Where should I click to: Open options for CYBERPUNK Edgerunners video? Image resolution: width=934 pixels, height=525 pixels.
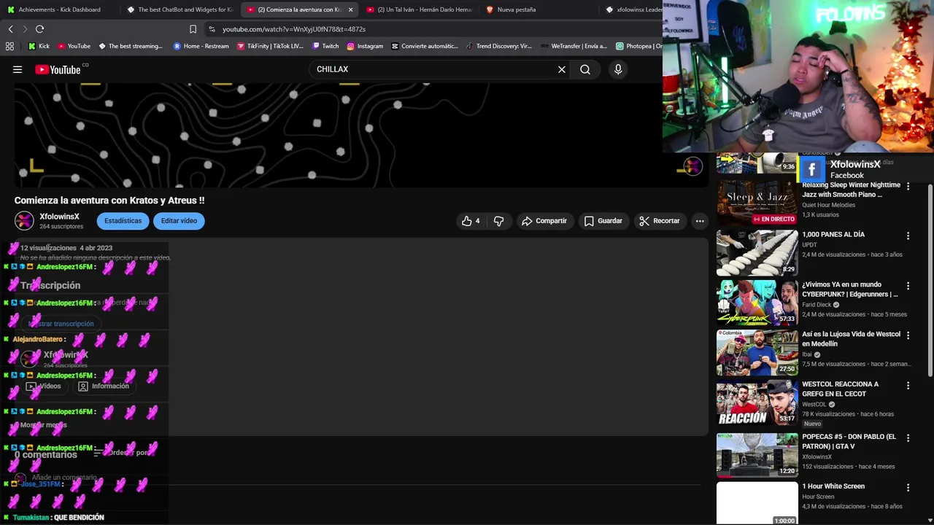(908, 286)
